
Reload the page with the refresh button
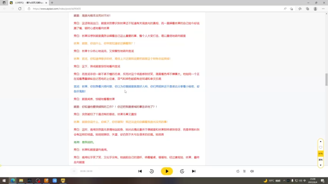[x=20, y=9]
